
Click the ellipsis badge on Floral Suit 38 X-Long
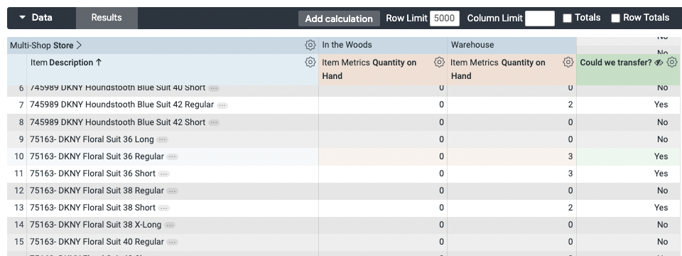click(170, 225)
